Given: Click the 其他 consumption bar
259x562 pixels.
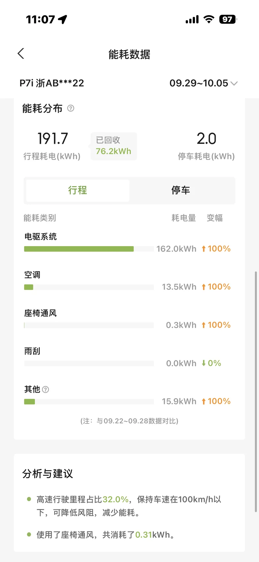Looking at the screenshot, I should [x=30, y=402].
